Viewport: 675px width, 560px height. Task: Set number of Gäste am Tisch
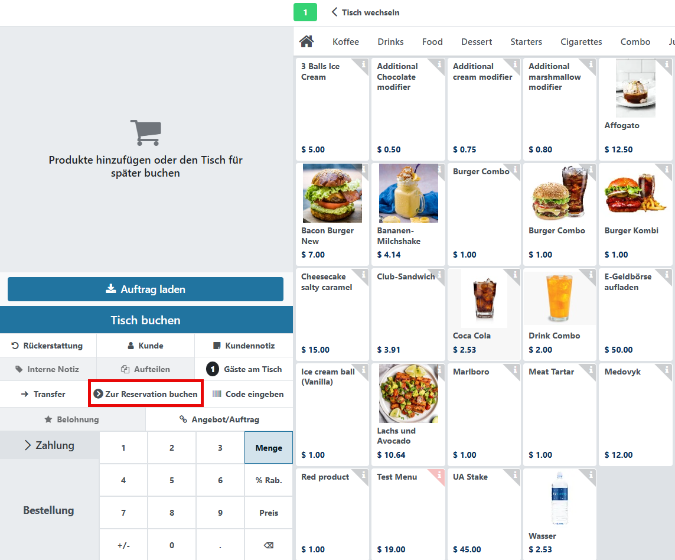tap(244, 369)
